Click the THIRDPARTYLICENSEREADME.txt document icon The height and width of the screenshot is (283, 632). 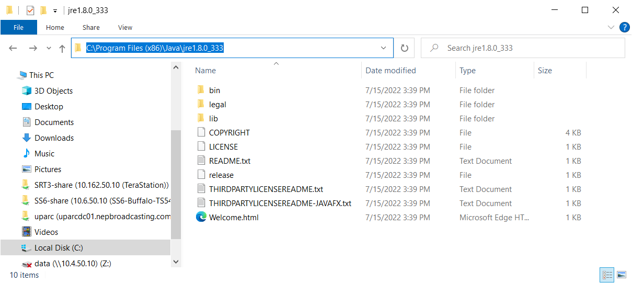tap(201, 189)
